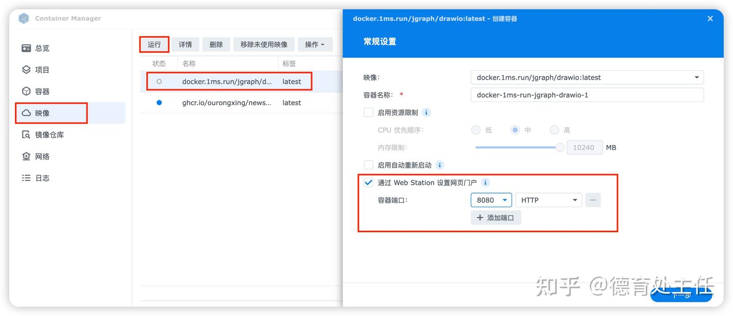Open the 容器 (Container) section

pyautogui.click(x=41, y=91)
